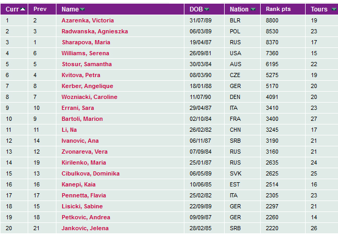Viewport: 338px width, 238px height.
Task: Sort table by the Prev column header
Action: coord(40,9)
